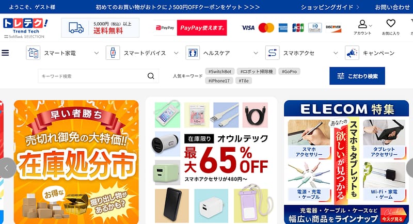The image size is (413, 224).
Task: Select the #SwitchBot keyword tag
Action: (x=220, y=71)
